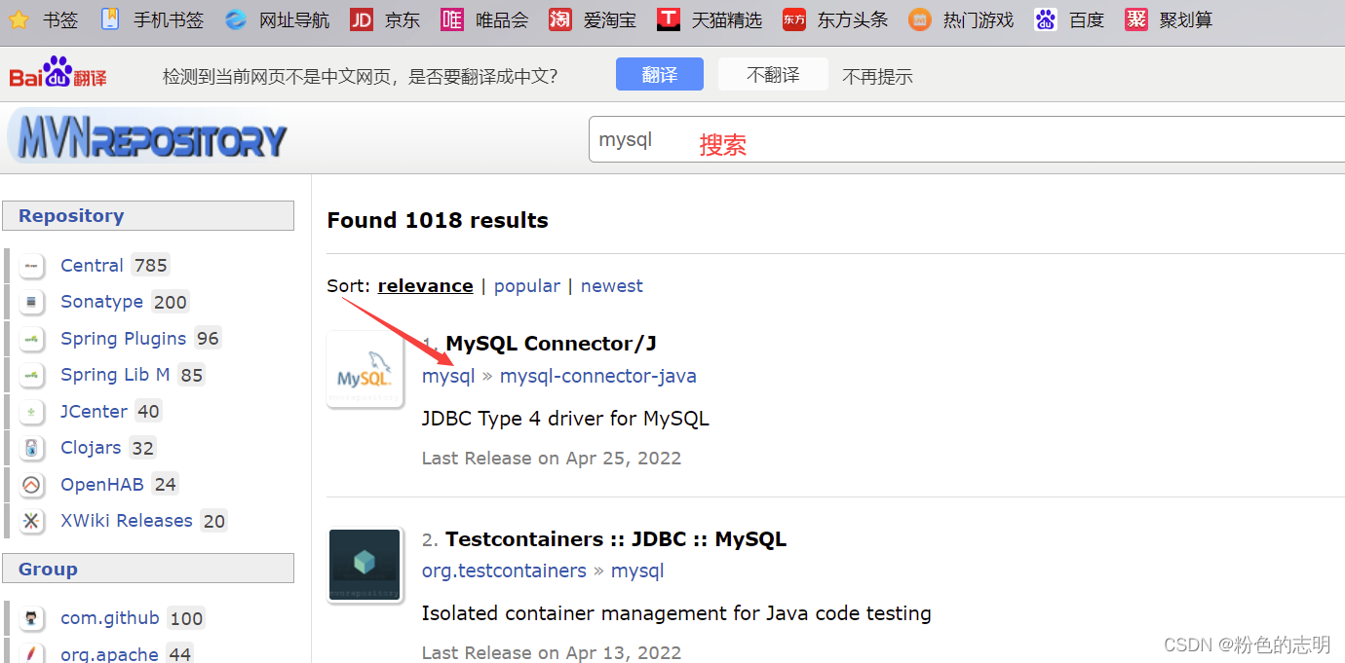Open 爱淘宝 bookmark icon
1345x663 pixels.
click(560, 19)
